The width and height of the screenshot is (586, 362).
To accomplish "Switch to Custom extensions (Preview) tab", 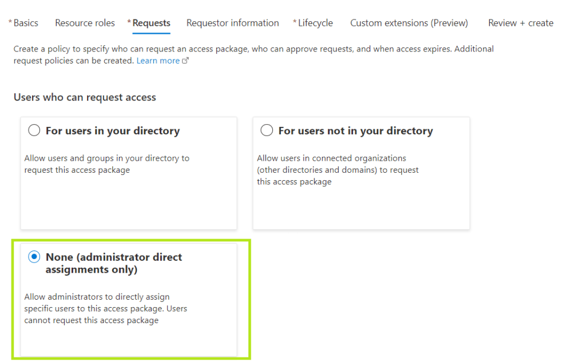I will (x=409, y=23).
